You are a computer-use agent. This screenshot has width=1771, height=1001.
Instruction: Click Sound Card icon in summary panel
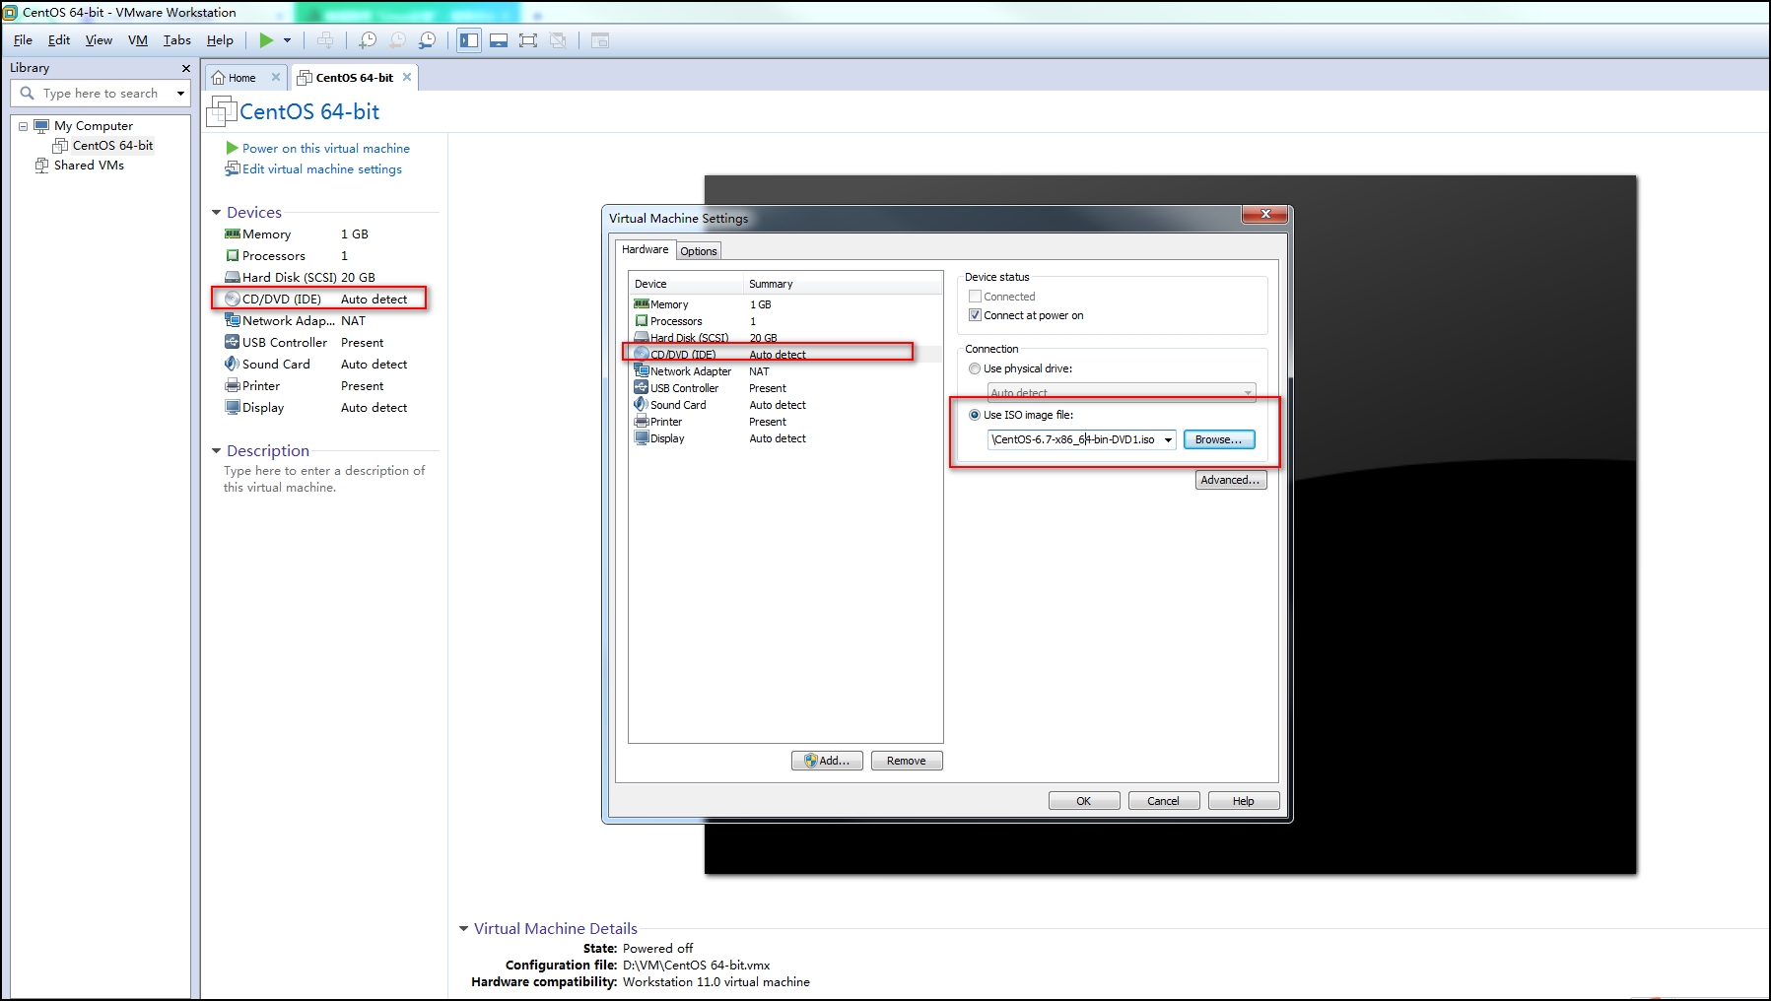click(x=233, y=365)
